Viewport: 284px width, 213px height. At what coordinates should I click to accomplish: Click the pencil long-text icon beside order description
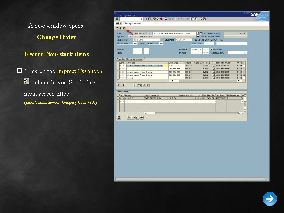click(198, 33)
